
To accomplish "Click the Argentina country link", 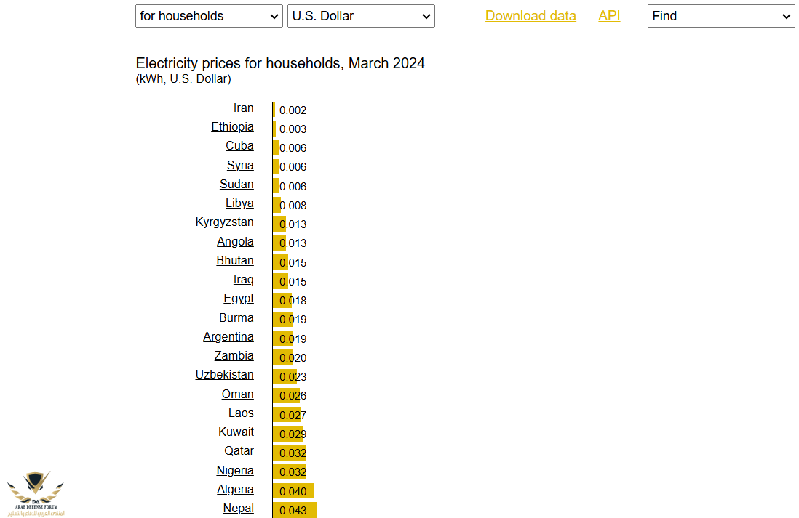I will [x=228, y=337].
